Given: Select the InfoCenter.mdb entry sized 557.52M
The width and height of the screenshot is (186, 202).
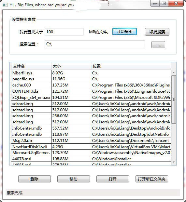Looking at the screenshot, I should [31, 128].
